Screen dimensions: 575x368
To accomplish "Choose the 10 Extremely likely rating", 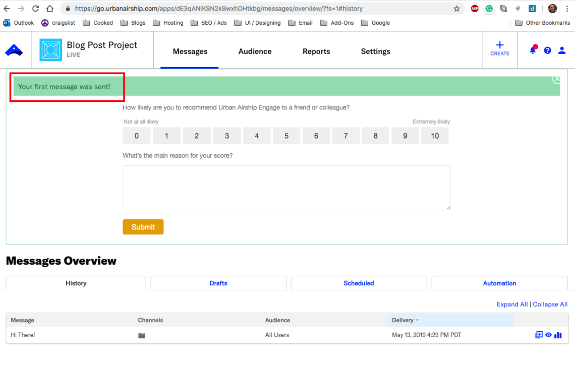I will [435, 136].
